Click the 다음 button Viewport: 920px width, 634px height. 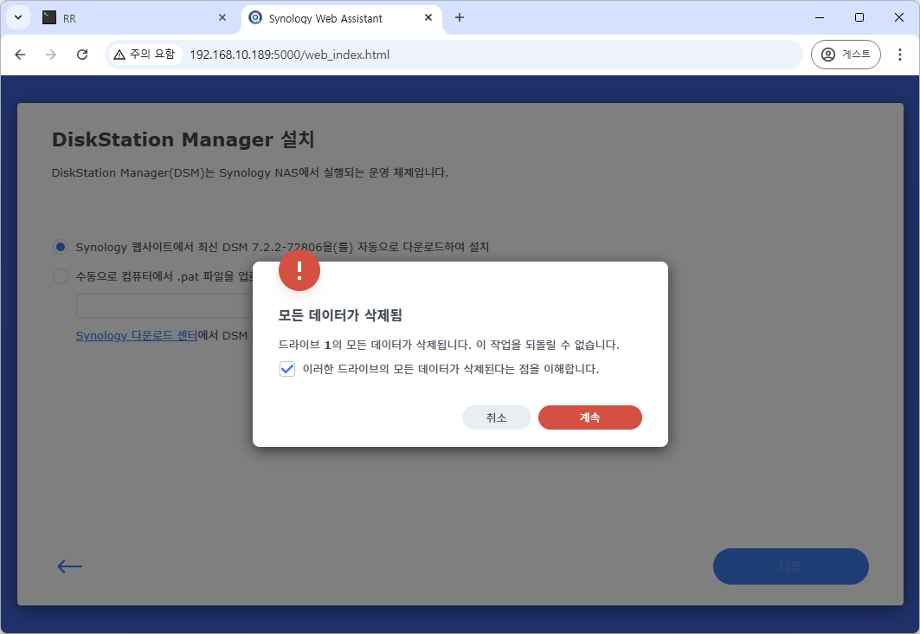790,566
